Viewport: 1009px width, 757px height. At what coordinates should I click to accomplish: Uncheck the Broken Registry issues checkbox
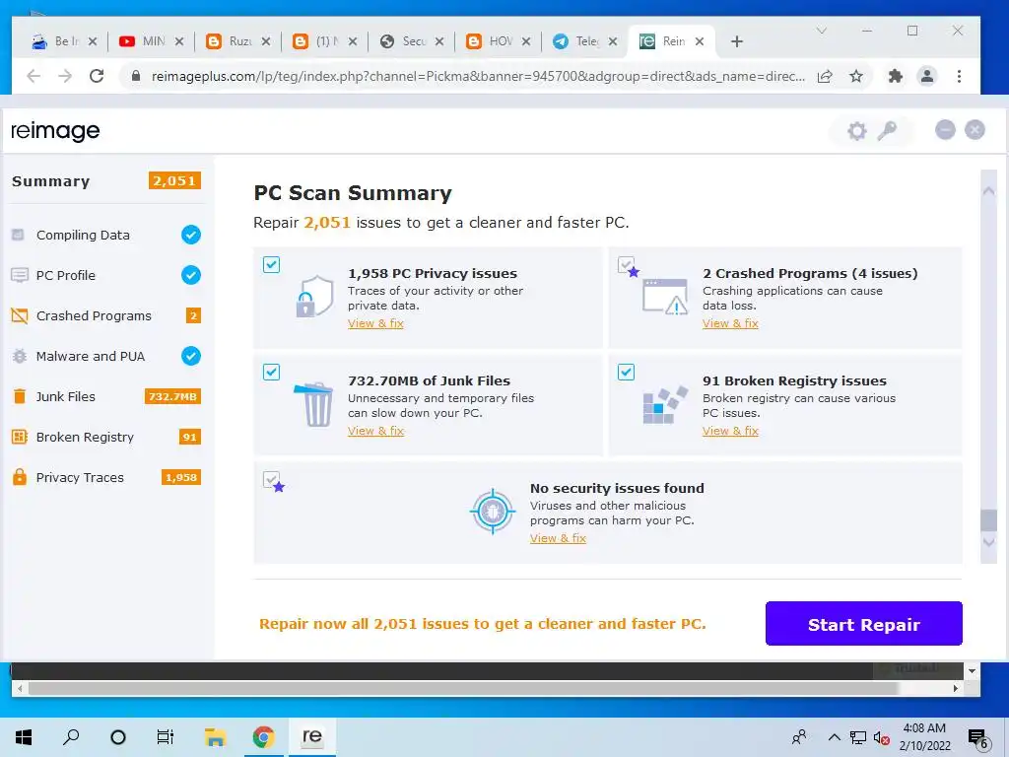coord(626,372)
